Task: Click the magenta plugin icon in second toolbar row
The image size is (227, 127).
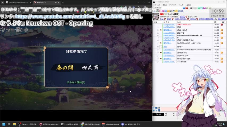Action: tap(163, 11)
